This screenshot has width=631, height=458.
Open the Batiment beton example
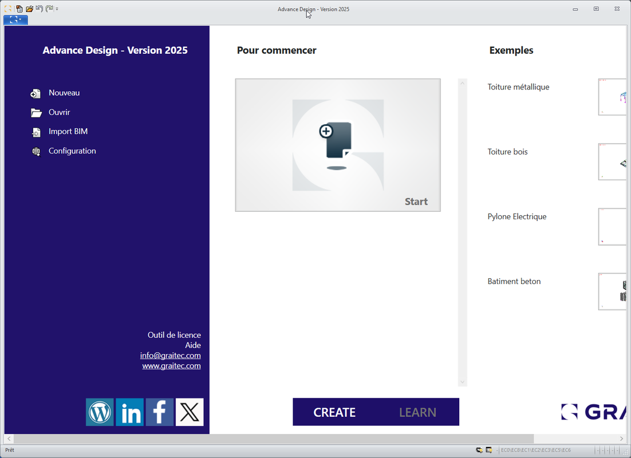click(514, 281)
